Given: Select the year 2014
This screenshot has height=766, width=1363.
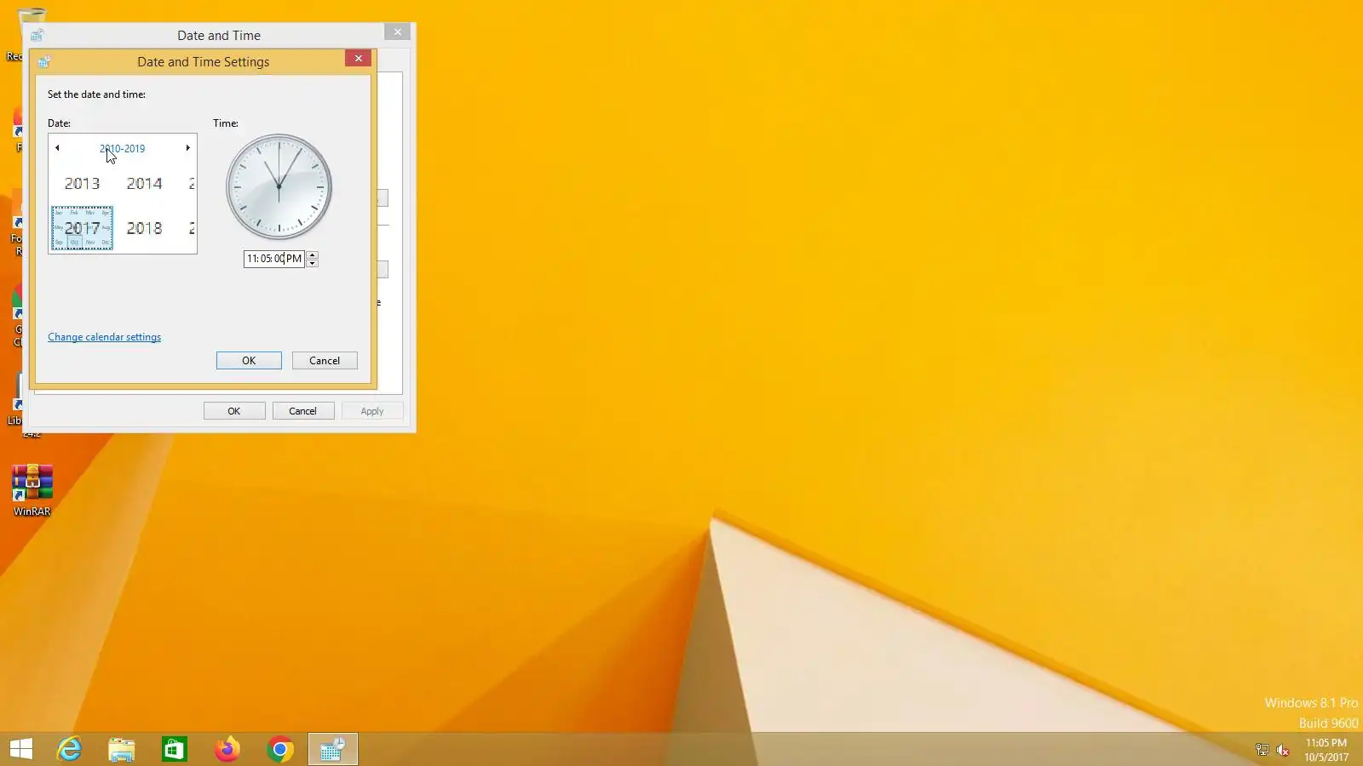Looking at the screenshot, I should (x=144, y=184).
